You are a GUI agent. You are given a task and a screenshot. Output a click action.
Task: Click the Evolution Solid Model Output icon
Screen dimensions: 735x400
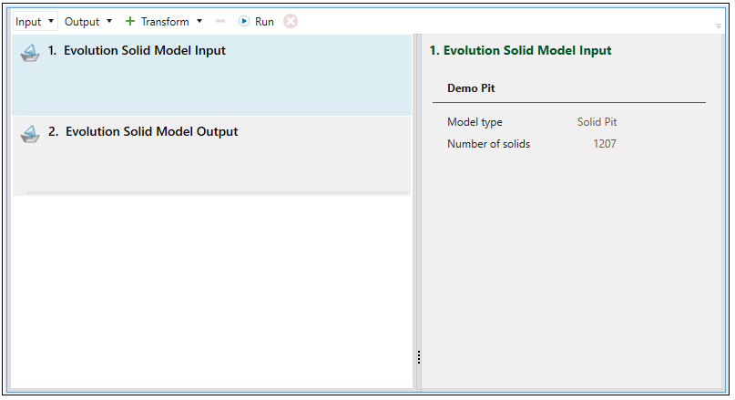click(30, 134)
